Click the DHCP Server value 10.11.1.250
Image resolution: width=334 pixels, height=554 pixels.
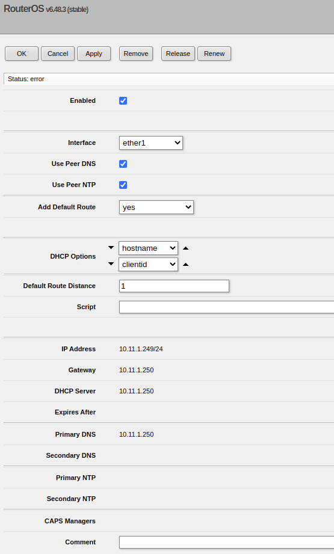[137, 391]
